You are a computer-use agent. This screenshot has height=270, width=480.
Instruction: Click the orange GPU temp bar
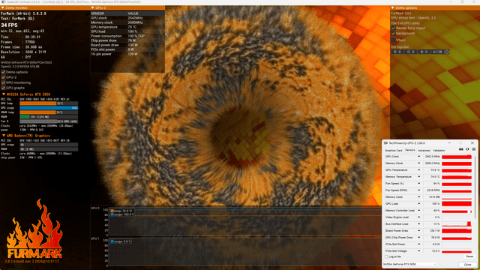[38, 103]
